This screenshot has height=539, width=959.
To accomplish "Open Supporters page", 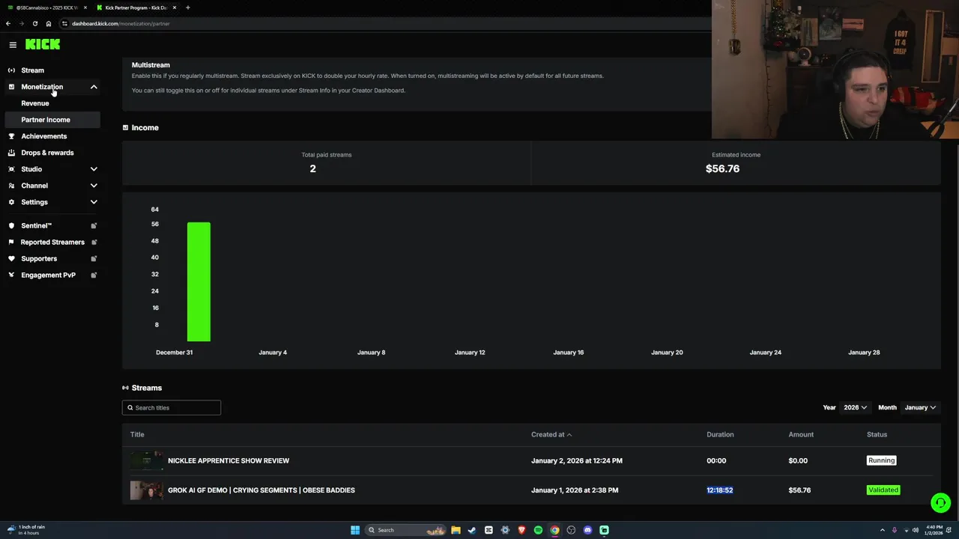I will click(39, 258).
